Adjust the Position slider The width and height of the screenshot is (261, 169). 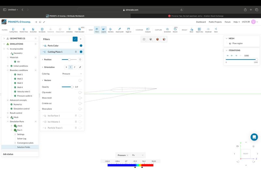69,59
